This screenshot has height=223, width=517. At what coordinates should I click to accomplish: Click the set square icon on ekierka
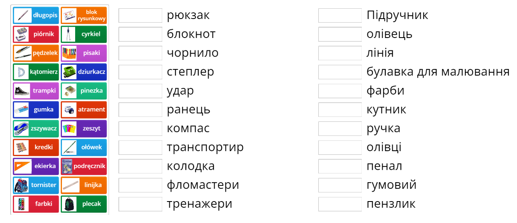click(21, 166)
